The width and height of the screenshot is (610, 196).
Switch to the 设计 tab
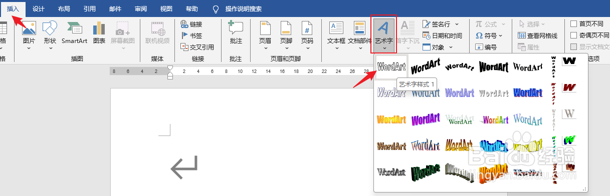38,8
